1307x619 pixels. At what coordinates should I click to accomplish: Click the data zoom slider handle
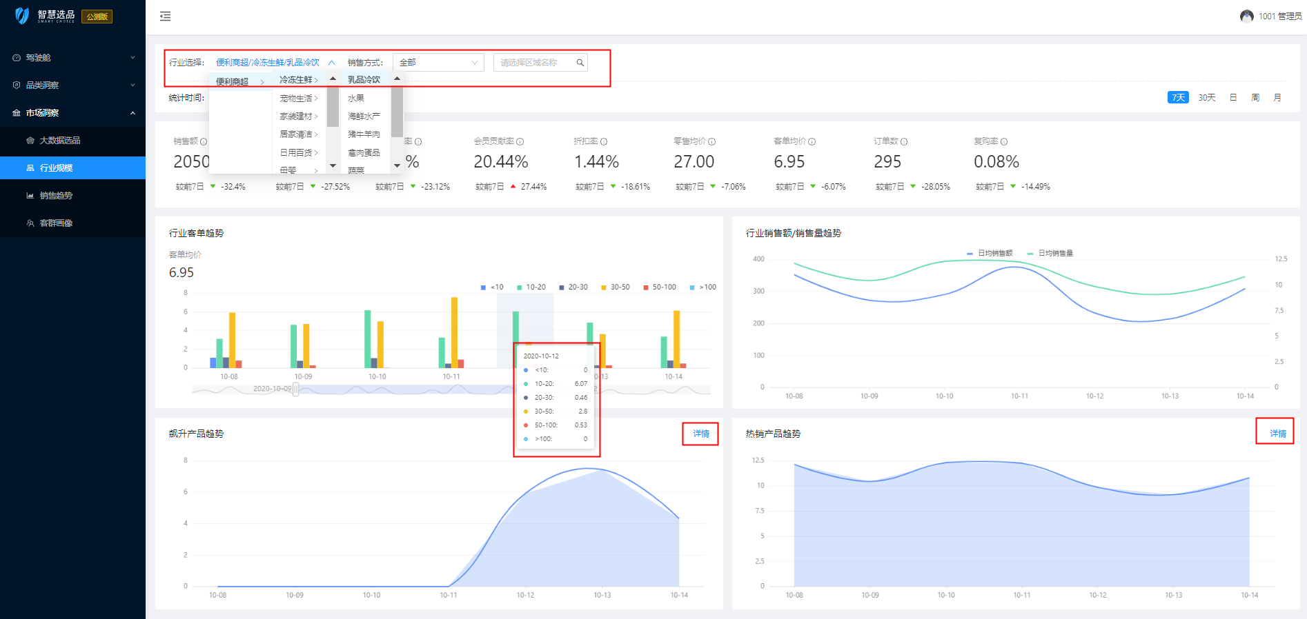tap(295, 389)
